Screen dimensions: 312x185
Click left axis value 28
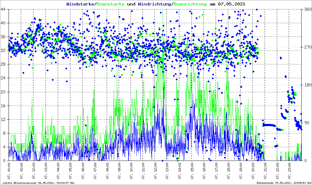point(3,64)
